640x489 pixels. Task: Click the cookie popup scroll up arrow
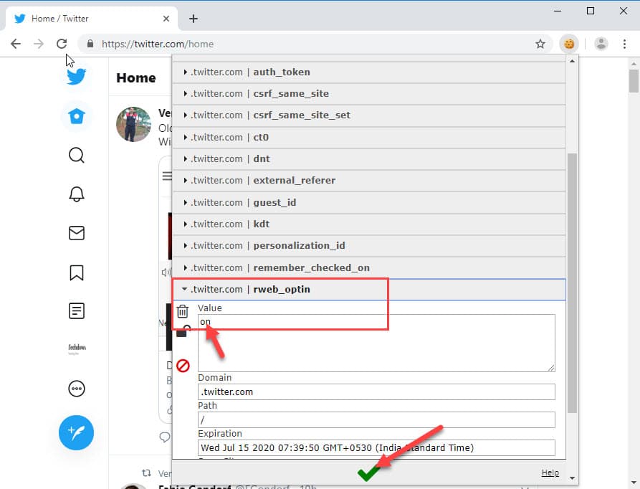coord(572,61)
